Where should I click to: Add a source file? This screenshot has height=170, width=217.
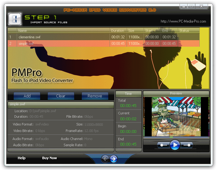[27, 96]
